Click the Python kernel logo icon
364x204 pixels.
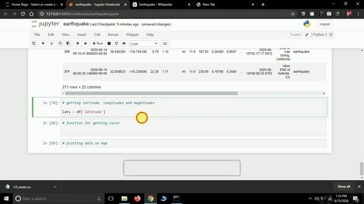click(307, 24)
